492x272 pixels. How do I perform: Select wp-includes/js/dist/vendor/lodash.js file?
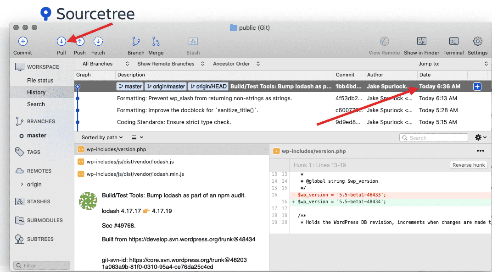(172, 162)
